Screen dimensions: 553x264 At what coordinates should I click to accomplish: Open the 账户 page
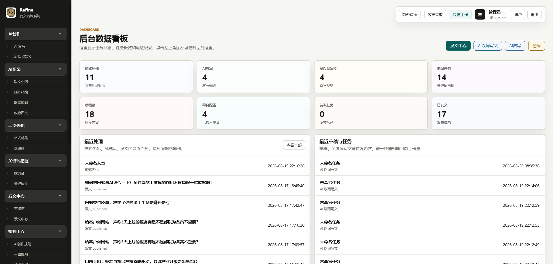(x=518, y=14)
